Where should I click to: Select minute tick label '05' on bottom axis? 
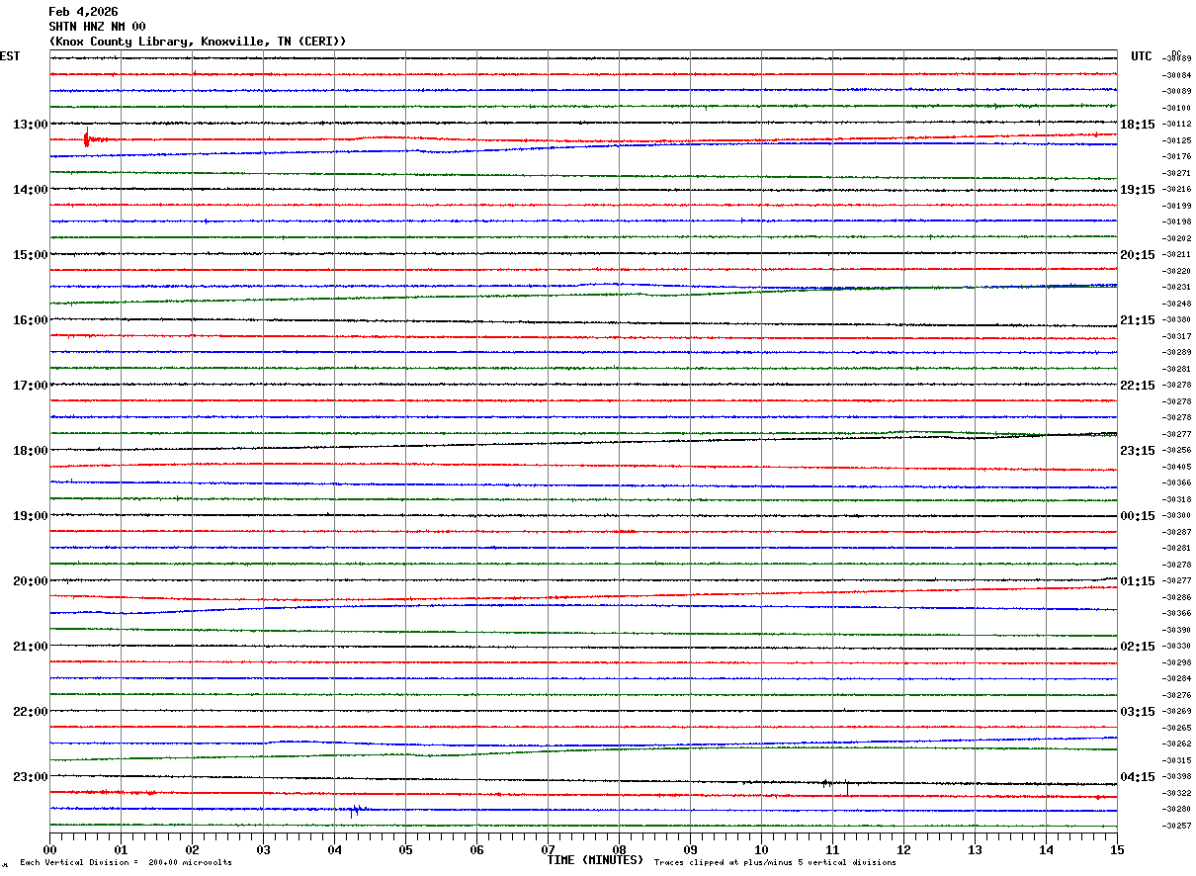405,849
